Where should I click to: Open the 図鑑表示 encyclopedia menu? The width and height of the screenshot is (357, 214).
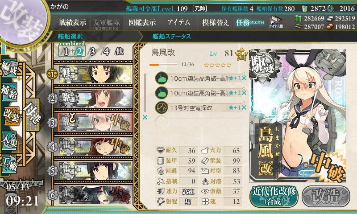coord(142,22)
